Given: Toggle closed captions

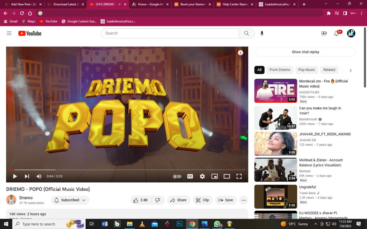Looking at the screenshot, I should (190, 176).
